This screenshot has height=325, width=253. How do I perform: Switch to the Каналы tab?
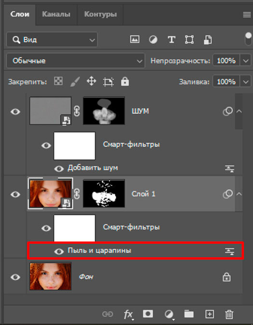coord(56,14)
